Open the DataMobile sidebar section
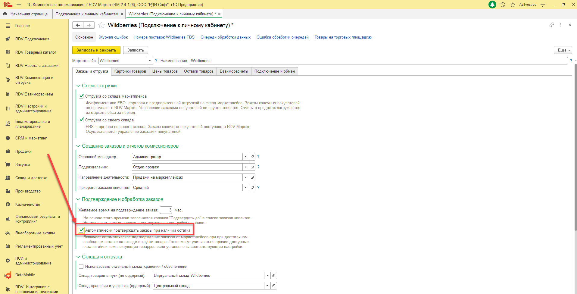Viewport: 577px width, 294px height. (25, 275)
